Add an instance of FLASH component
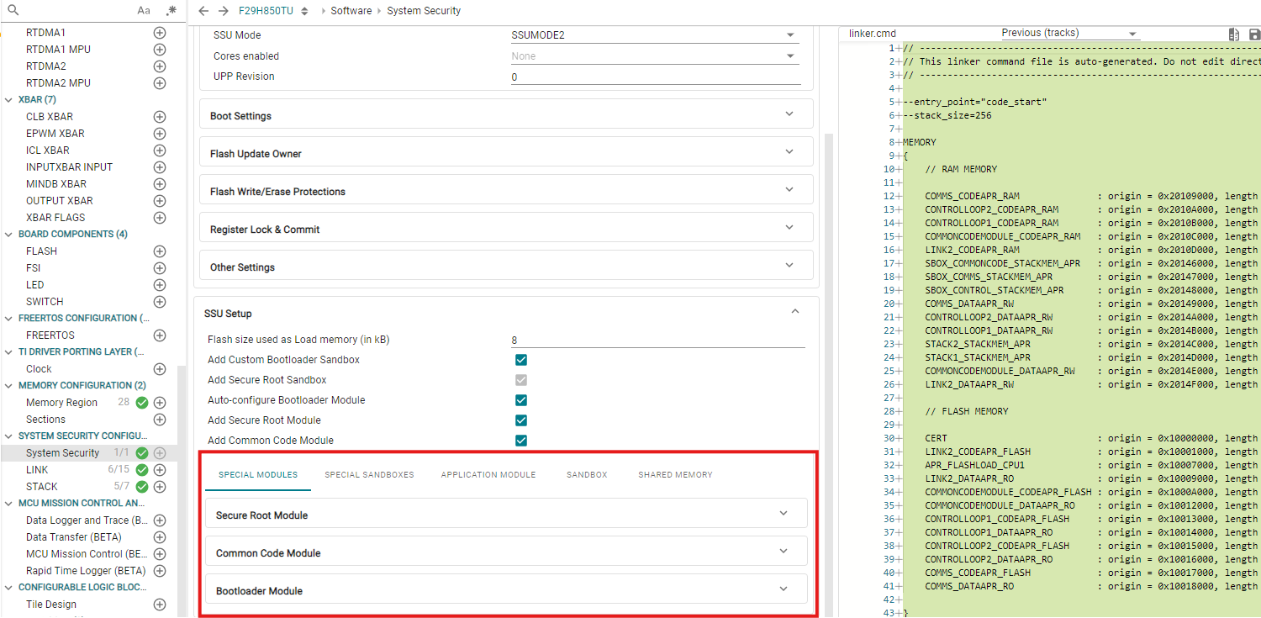 (160, 251)
